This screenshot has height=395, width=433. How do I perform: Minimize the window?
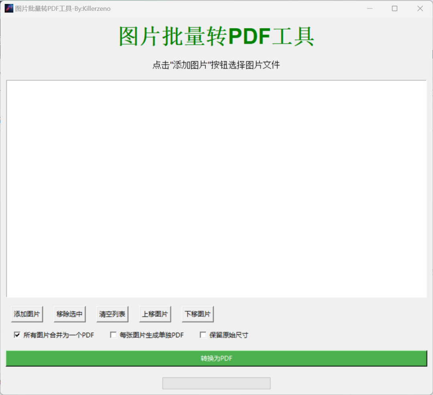(370, 8)
